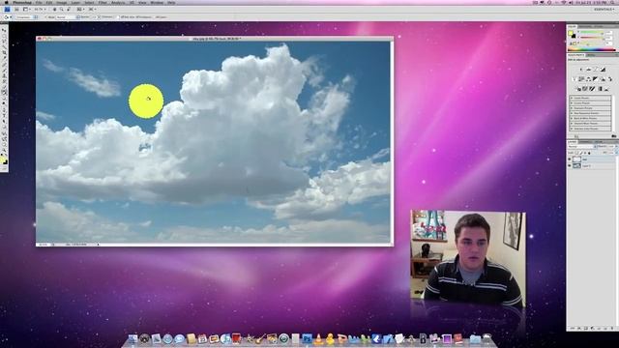
Task: Add a Photo Filter adjustment
Action: point(603,79)
